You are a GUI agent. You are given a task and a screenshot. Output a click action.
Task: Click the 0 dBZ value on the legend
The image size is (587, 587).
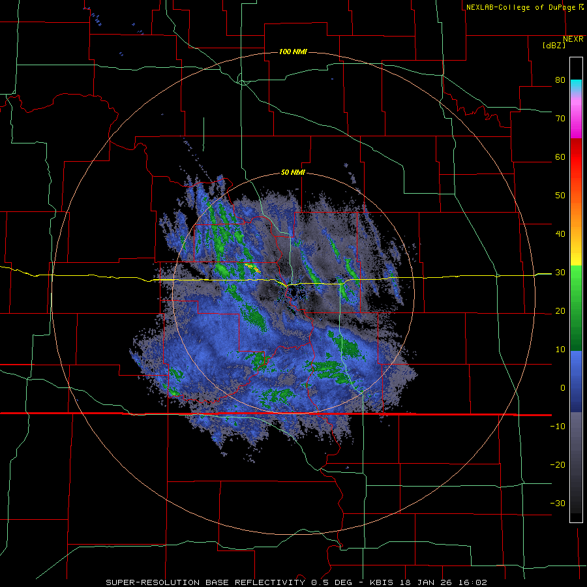[563, 388]
